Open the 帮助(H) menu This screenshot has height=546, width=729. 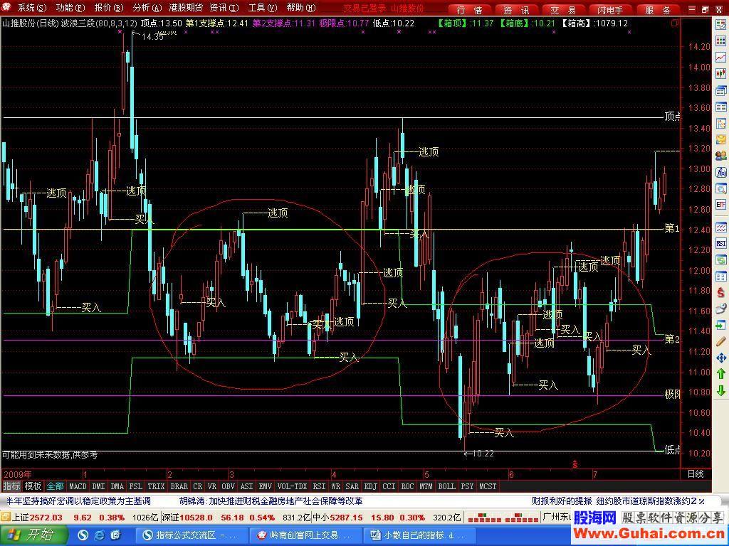(x=301, y=8)
